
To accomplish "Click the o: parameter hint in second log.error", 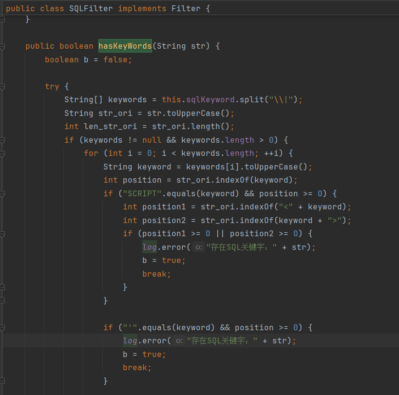I will [x=179, y=341].
